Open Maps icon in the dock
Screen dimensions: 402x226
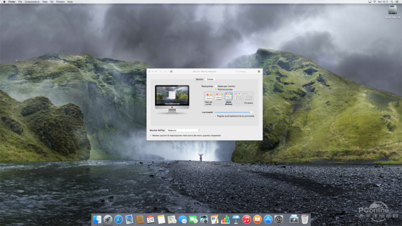(171, 219)
